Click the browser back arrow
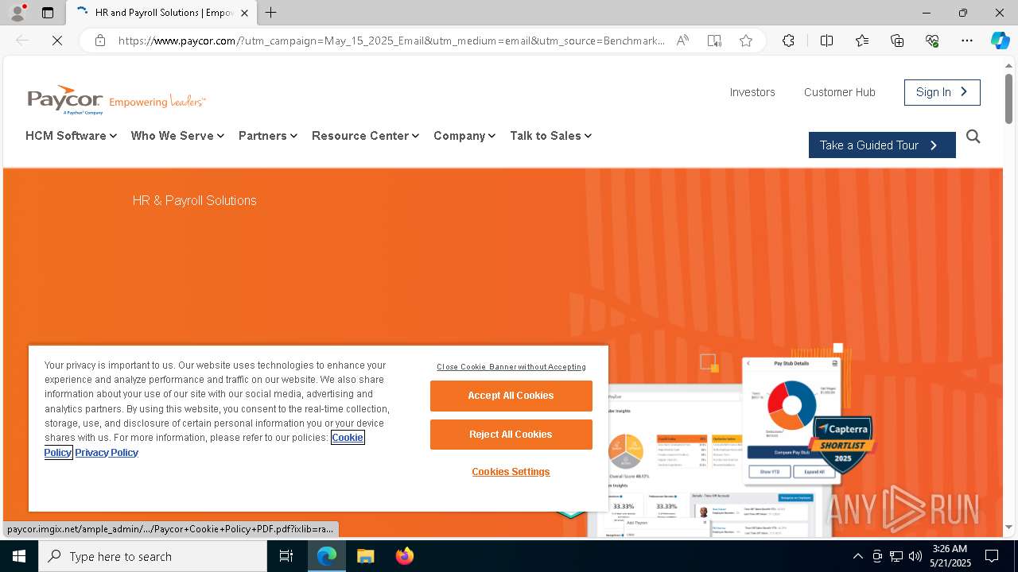The height and width of the screenshot is (572, 1018). pos(22,41)
